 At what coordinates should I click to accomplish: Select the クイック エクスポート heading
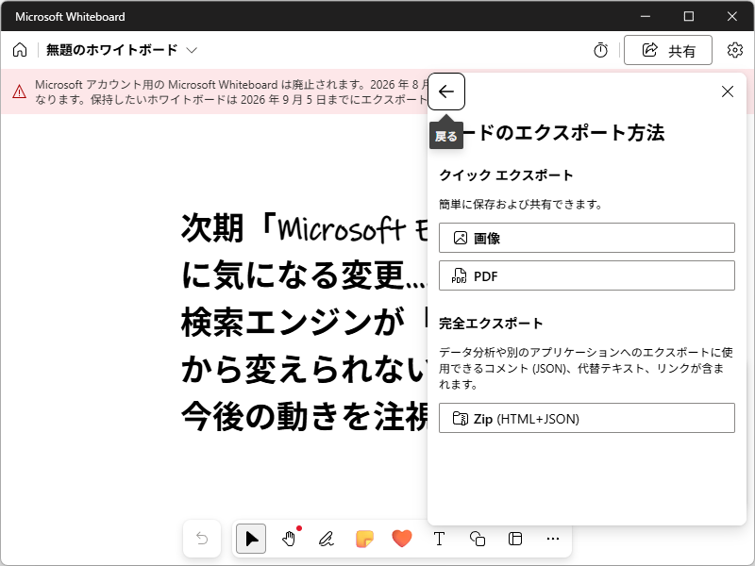(506, 175)
